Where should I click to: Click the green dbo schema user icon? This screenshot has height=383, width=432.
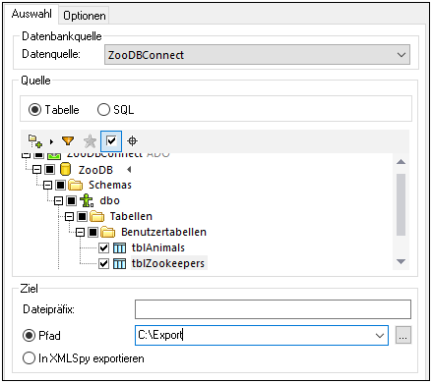point(87,200)
